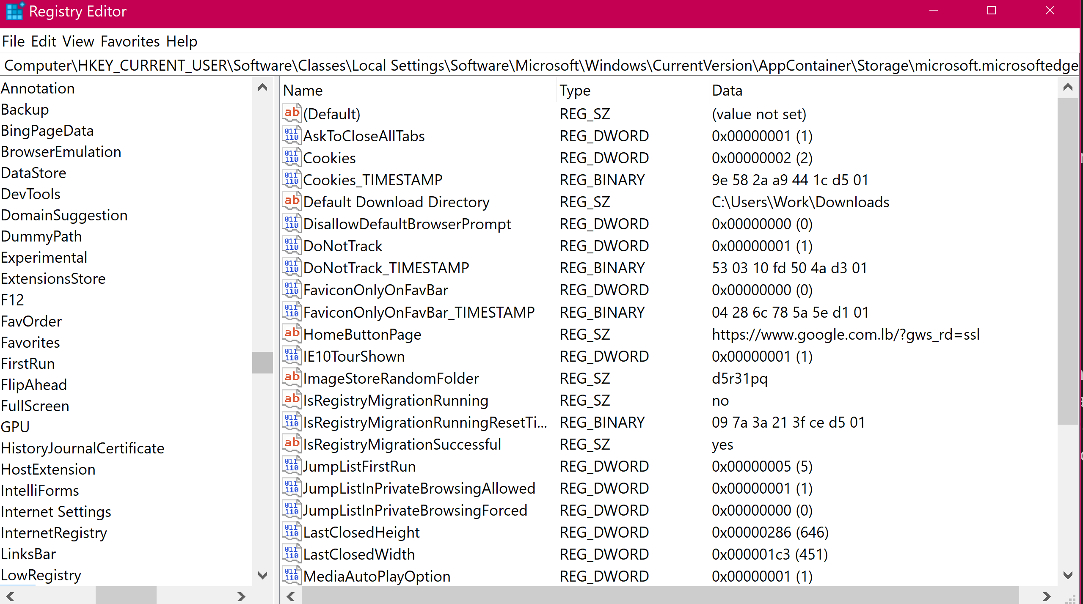Click the ab icon beside ImageStoreRandomFolder
Image resolution: width=1083 pixels, height=604 pixels.
point(291,378)
